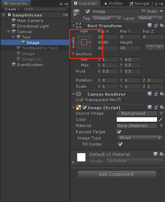Open Canvas Renderer gear settings menu

point(162,94)
